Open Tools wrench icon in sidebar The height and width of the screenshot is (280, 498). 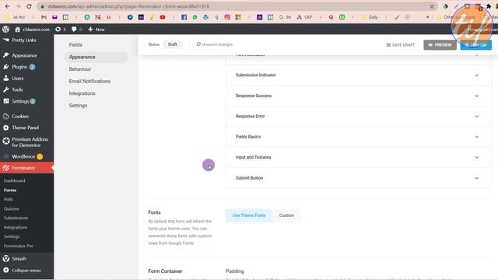(x=6, y=89)
